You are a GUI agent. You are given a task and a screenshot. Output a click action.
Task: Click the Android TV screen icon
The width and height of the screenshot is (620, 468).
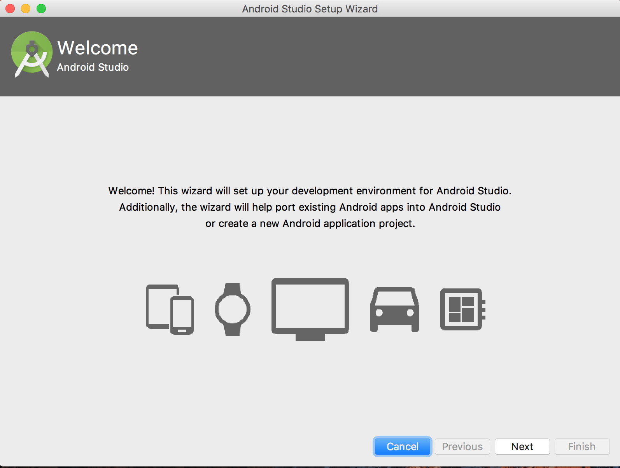pos(310,309)
